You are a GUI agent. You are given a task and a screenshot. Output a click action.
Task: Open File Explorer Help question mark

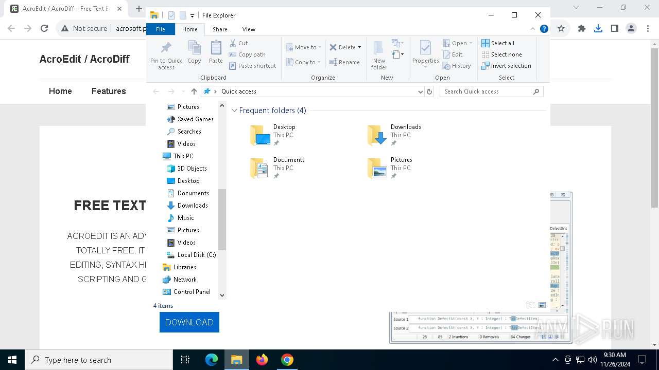pyautogui.click(x=544, y=29)
